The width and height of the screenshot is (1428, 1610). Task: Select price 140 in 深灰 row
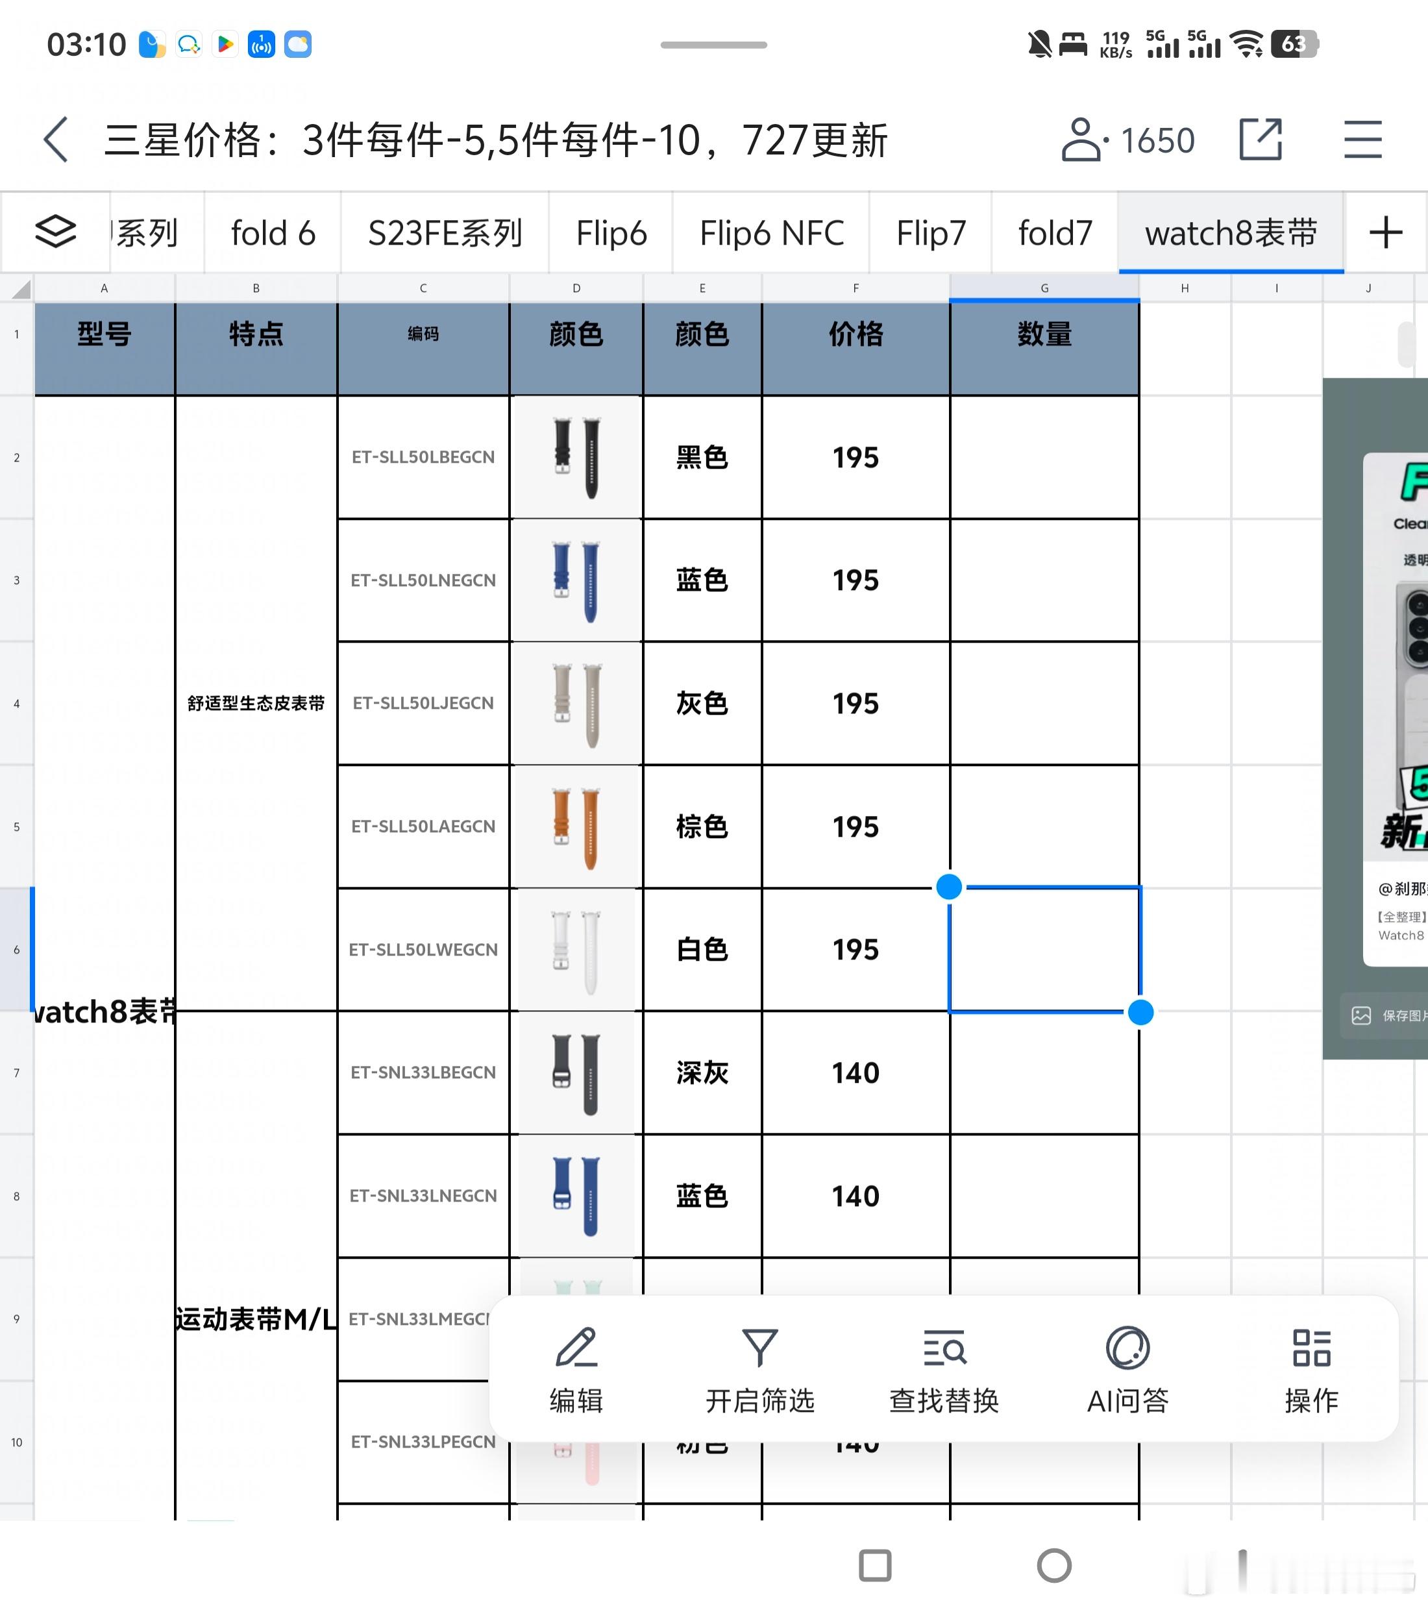856,1072
